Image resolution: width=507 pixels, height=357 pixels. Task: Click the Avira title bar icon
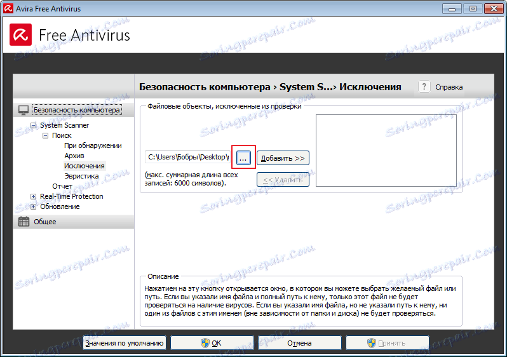coord(8,9)
